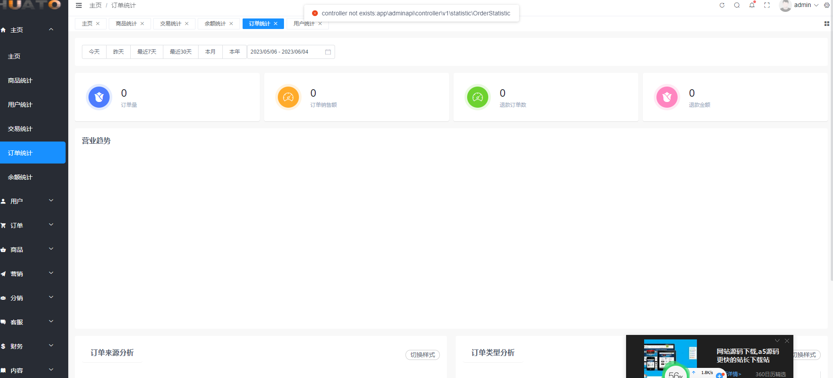Expand the 财务 sidebar menu
This screenshot has width=833, height=378.
coord(51,345)
